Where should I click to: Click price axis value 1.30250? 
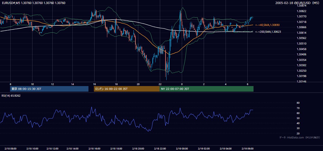302,71
